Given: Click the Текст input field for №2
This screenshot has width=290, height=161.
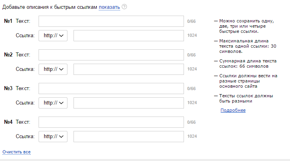Looking at the screenshot, I should click(x=111, y=55).
